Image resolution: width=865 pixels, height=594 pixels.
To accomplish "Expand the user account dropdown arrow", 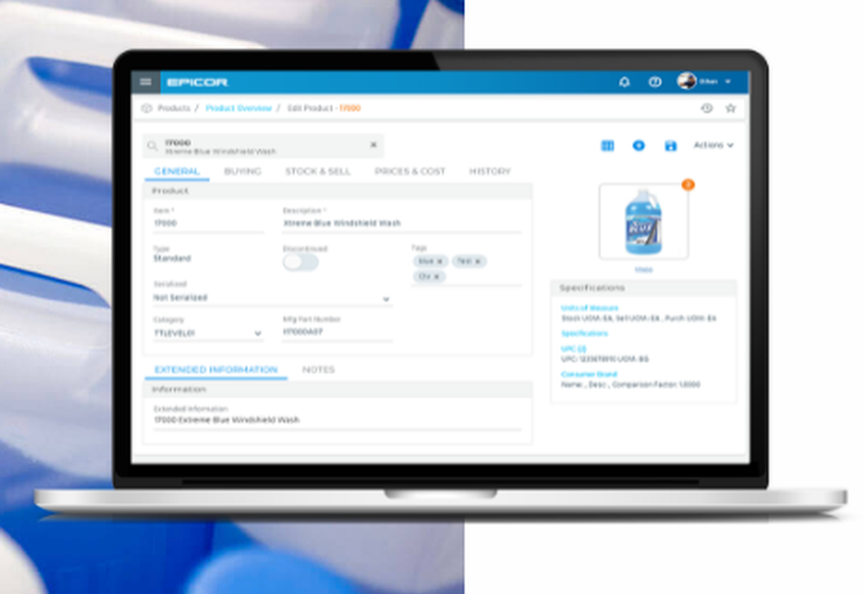I will click(728, 81).
